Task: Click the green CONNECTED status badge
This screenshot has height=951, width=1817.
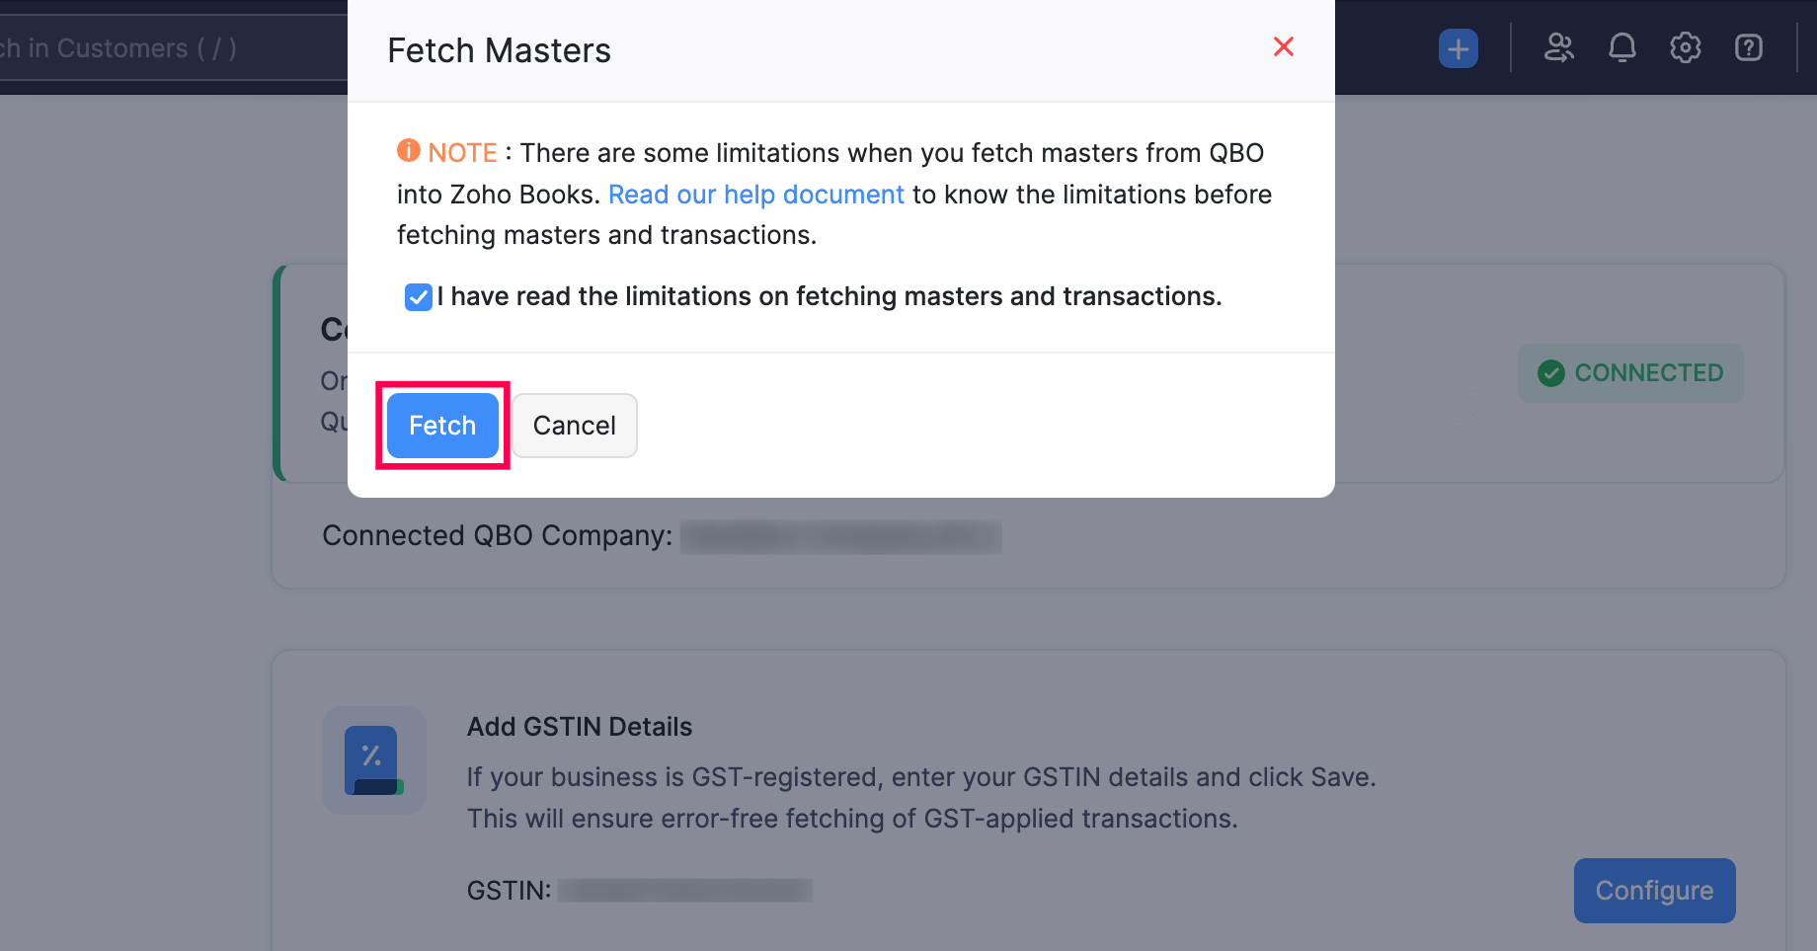Action: (x=1629, y=373)
